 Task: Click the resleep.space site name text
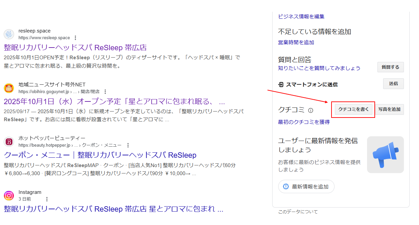coord(35,31)
